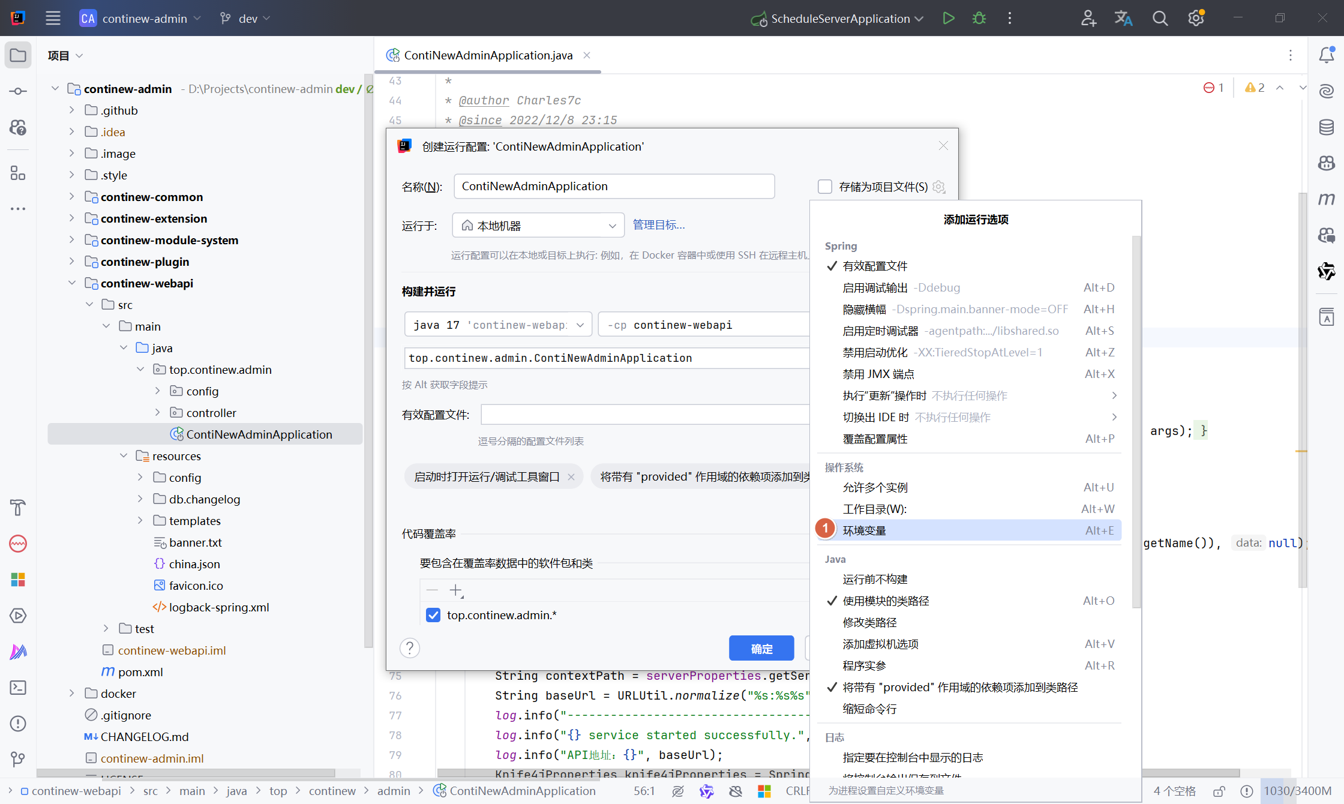The image size is (1344, 804).
Task: Click the 1 error indicator in editor
Action: [x=1213, y=88]
